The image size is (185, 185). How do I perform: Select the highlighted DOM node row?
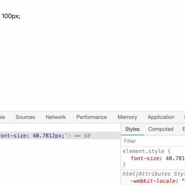tap(60, 136)
